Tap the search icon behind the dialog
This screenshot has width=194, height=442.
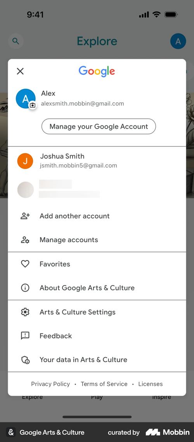pyautogui.click(x=16, y=41)
